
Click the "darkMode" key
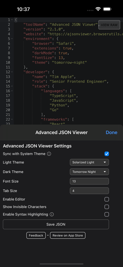point(43,53)
